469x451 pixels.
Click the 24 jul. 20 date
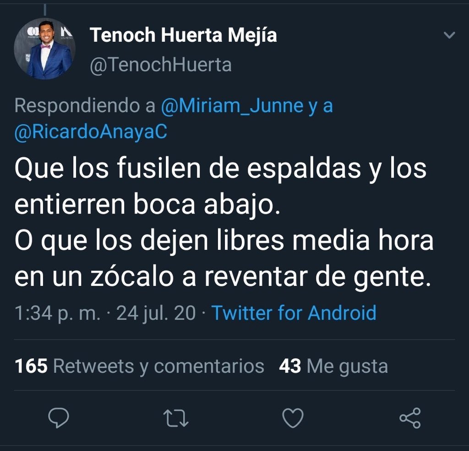tap(156, 313)
